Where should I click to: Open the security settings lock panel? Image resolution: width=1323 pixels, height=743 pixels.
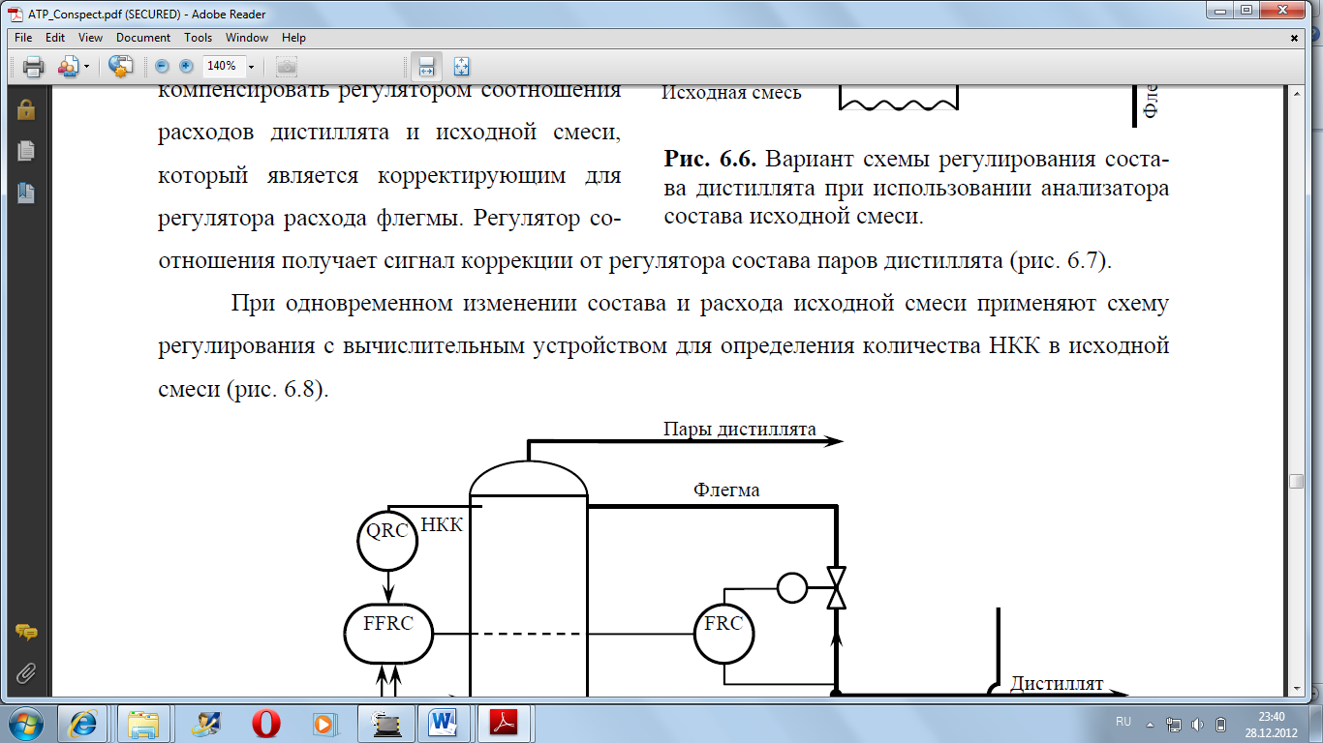coord(26,109)
